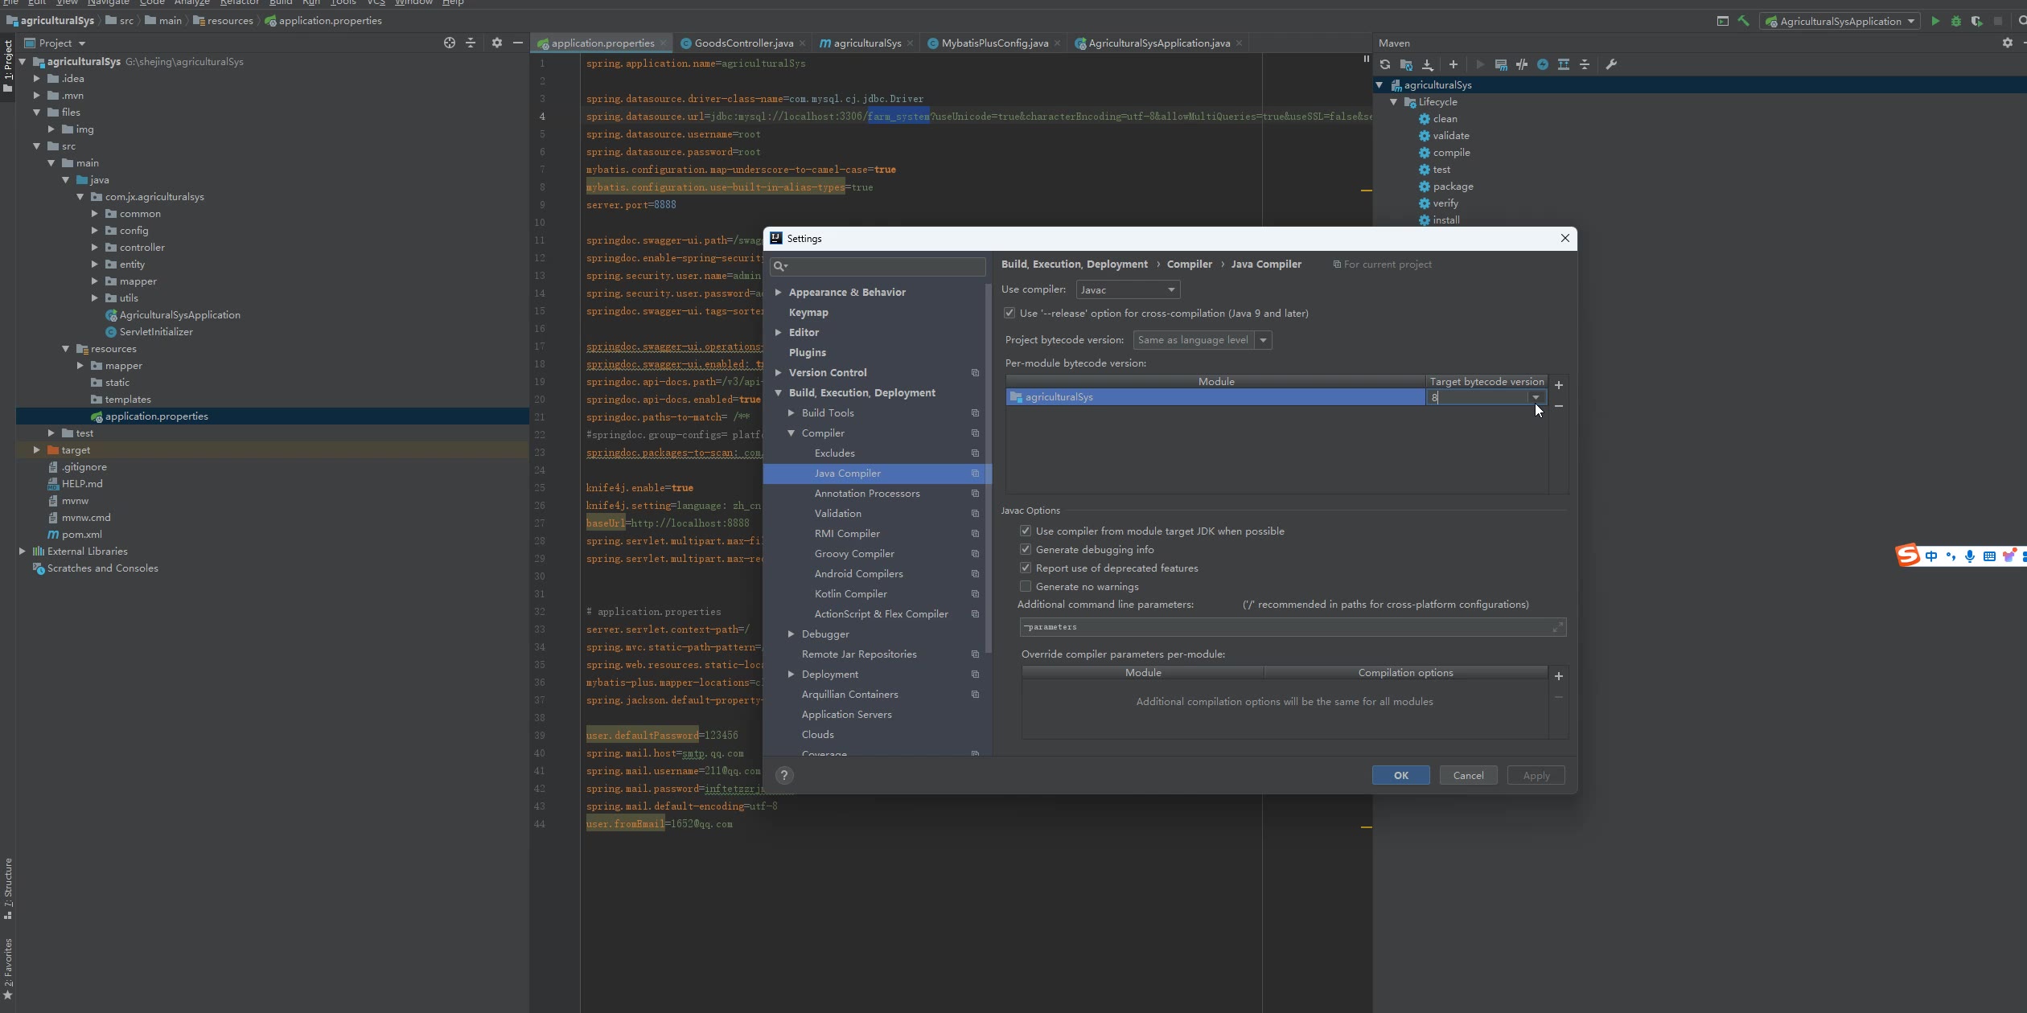The width and height of the screenshot is (2027, 1013).
Task: Click locate file target icon in Project panel
Action: pyautogui.click(x=449, y=43)
